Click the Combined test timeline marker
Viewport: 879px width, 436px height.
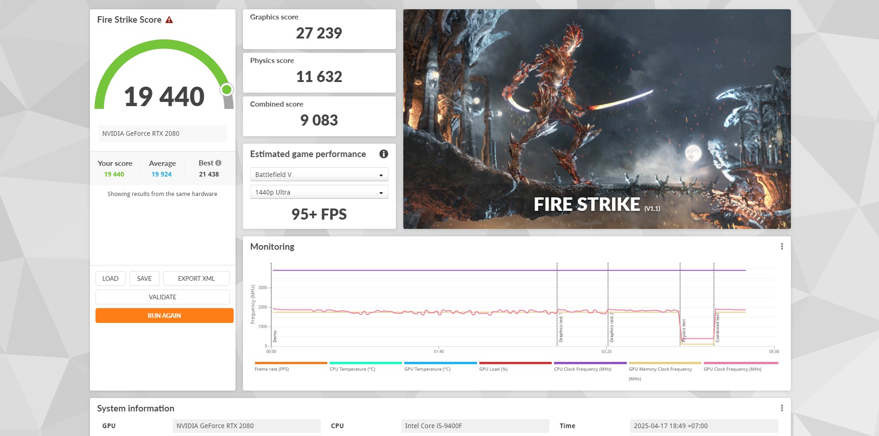coord(717,328)
